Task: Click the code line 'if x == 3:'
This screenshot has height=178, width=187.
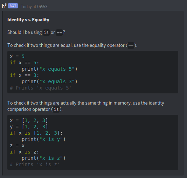Action: [x=25, y=75]
